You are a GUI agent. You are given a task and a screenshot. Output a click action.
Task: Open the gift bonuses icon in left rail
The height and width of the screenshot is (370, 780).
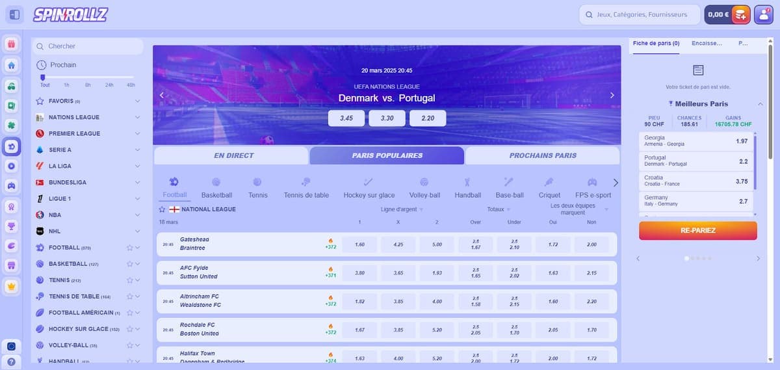click(x=11, y=45)
